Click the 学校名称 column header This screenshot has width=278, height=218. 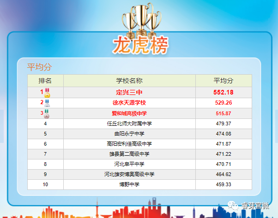[129, 81]
